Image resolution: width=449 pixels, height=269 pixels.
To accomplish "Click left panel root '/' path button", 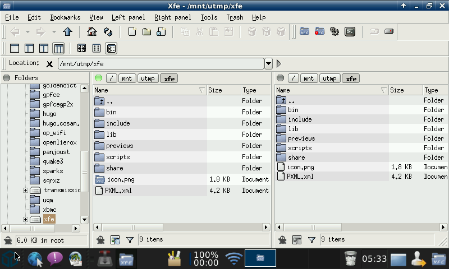I will point(111,78).
